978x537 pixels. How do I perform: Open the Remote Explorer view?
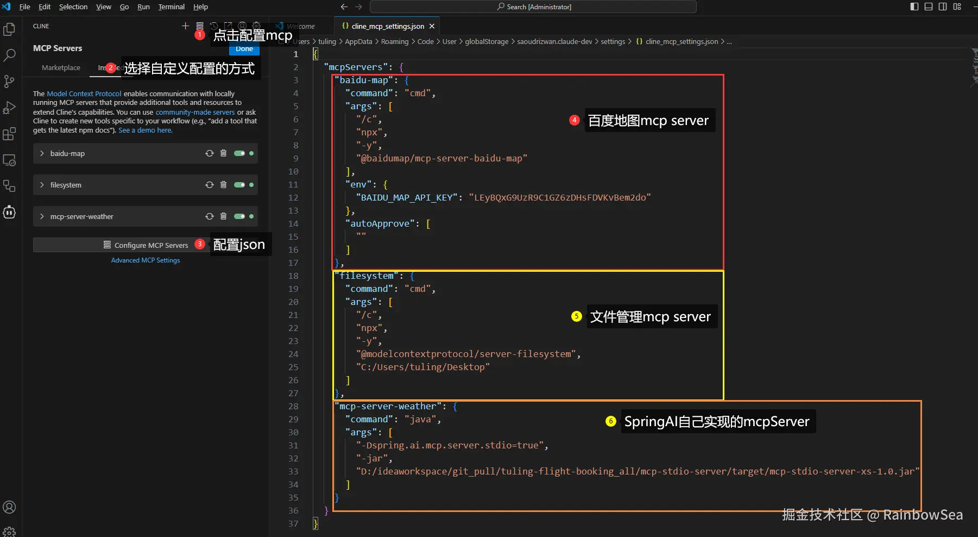(x=9, y=160)
